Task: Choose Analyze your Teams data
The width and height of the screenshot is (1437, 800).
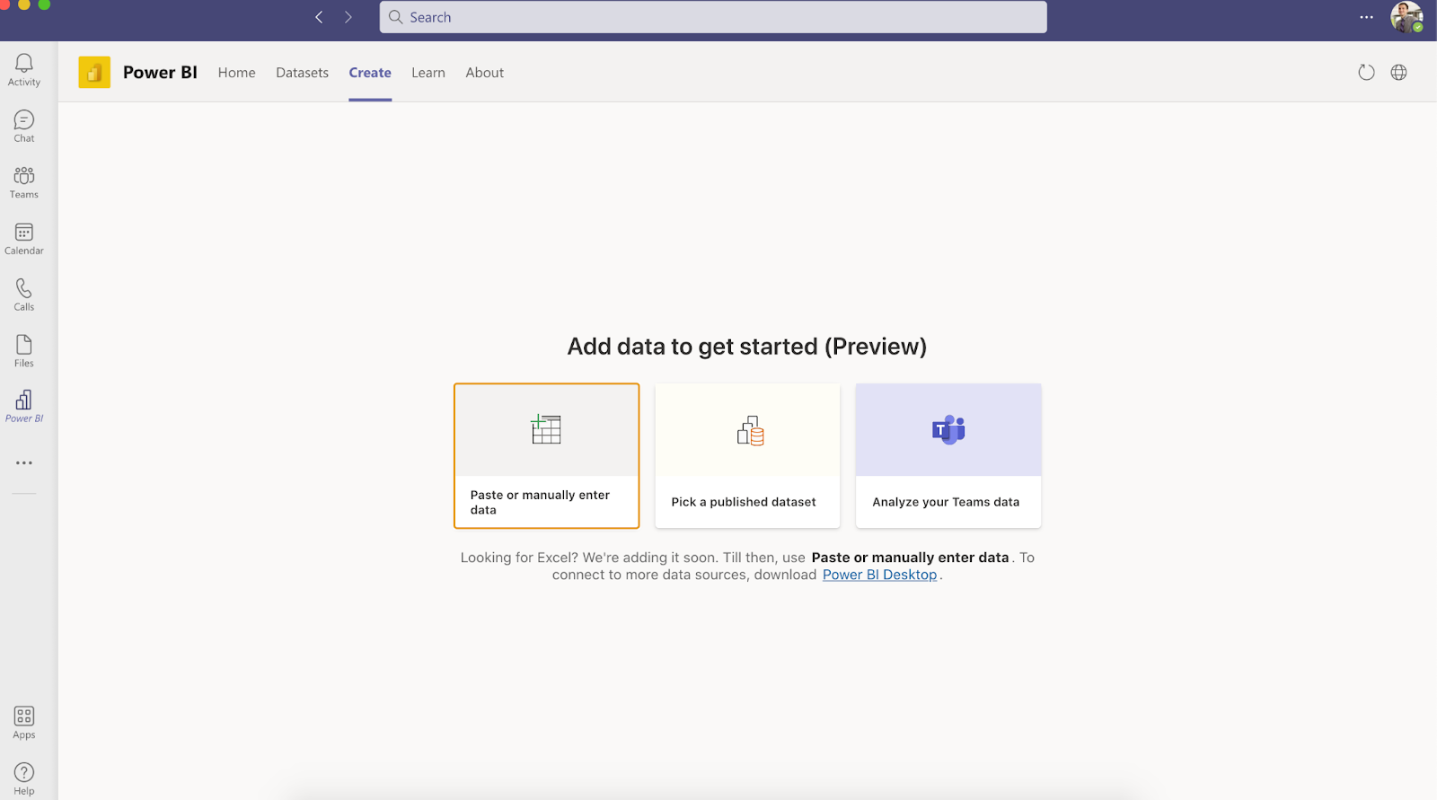Action: coord(948,456)
